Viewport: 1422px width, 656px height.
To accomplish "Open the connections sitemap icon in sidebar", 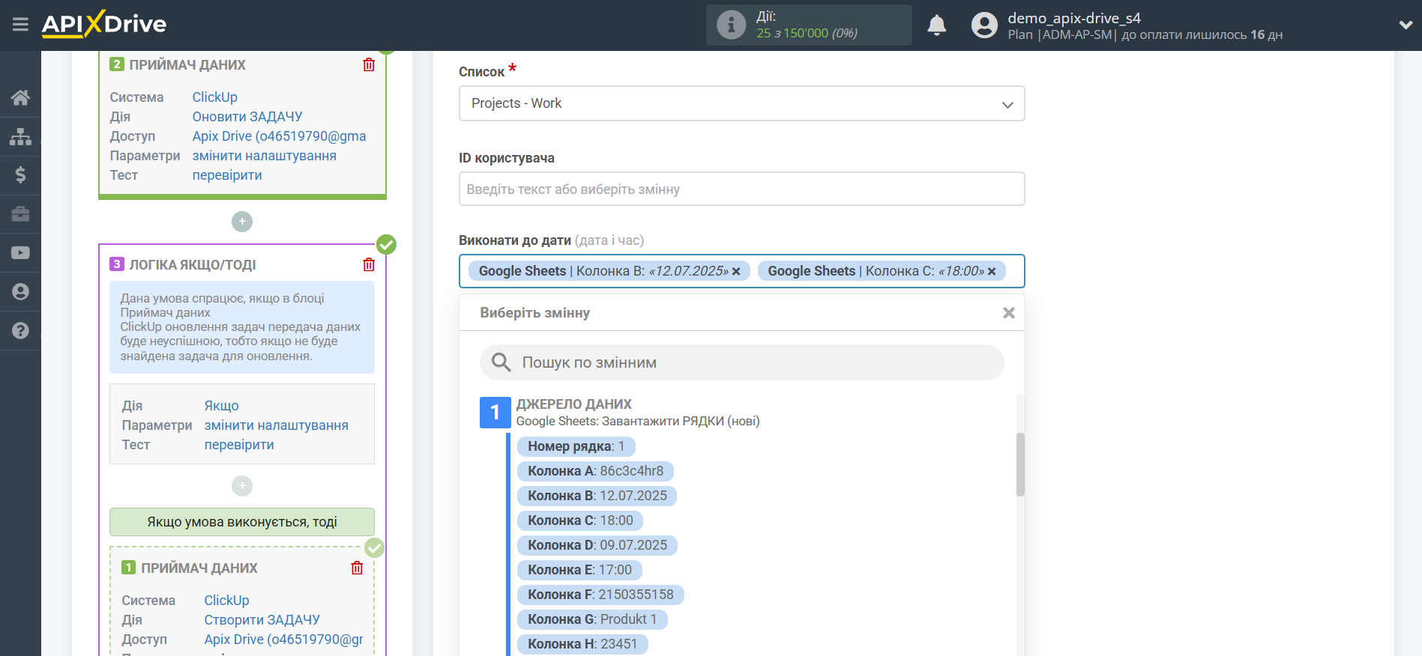I will coord(20,136).
